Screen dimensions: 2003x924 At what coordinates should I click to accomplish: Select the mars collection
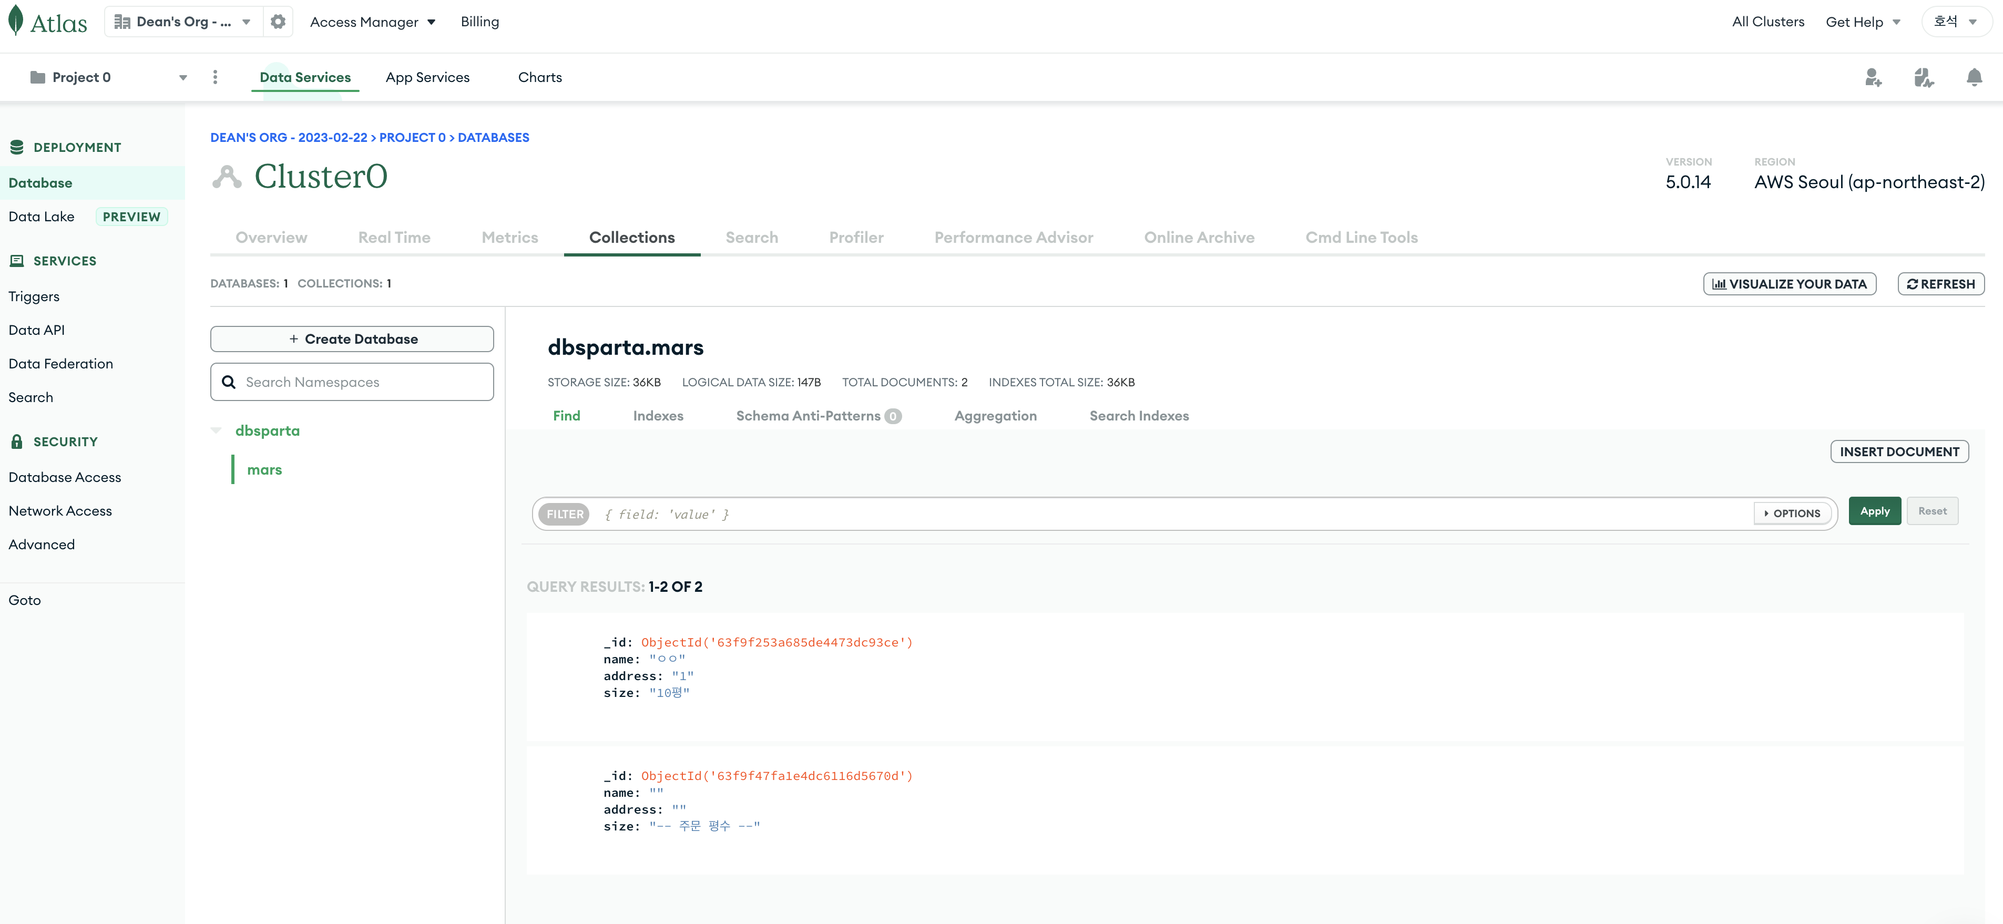(x=264, y=469)
